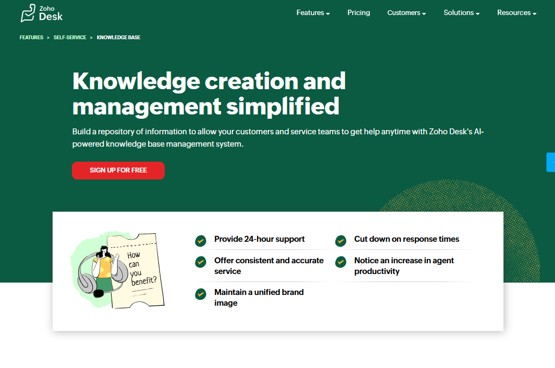
Task: Open the Features dropdown menu
Action: click(313, 13)
